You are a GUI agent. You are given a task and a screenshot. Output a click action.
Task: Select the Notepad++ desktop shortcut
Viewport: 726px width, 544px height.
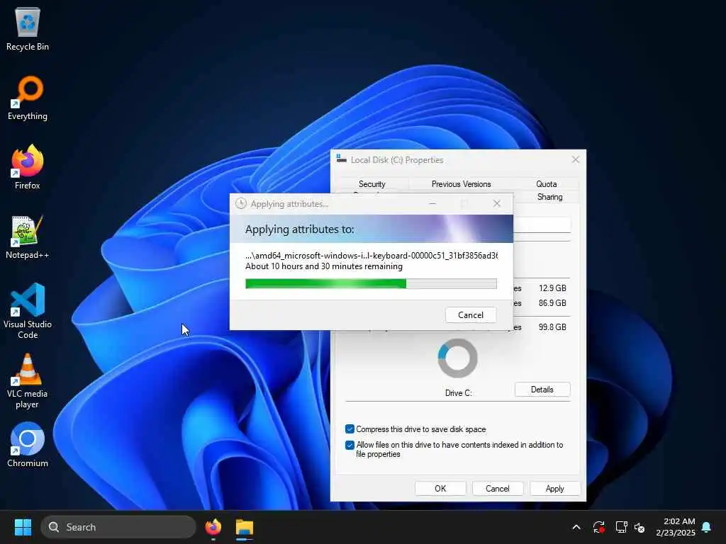tap(28, 237)
